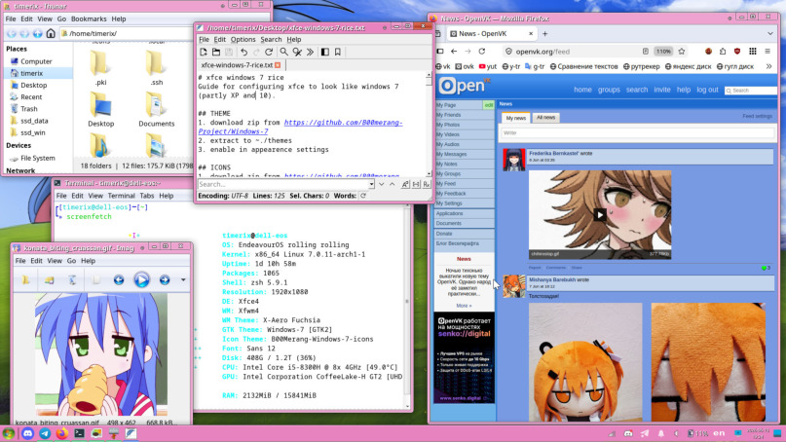Click log out in the OpenVK header
The image size is (786, 442).
[707, 90]
